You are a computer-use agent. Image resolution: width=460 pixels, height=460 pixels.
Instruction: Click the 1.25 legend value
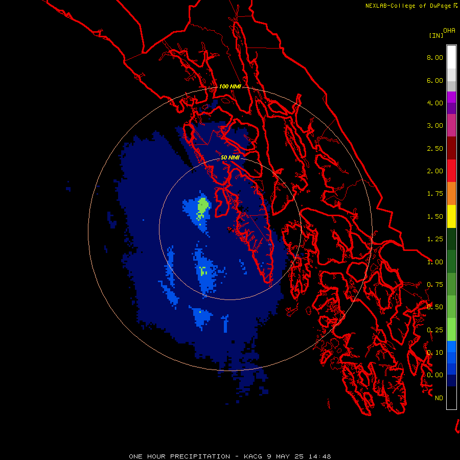click(x=435, y=239)
